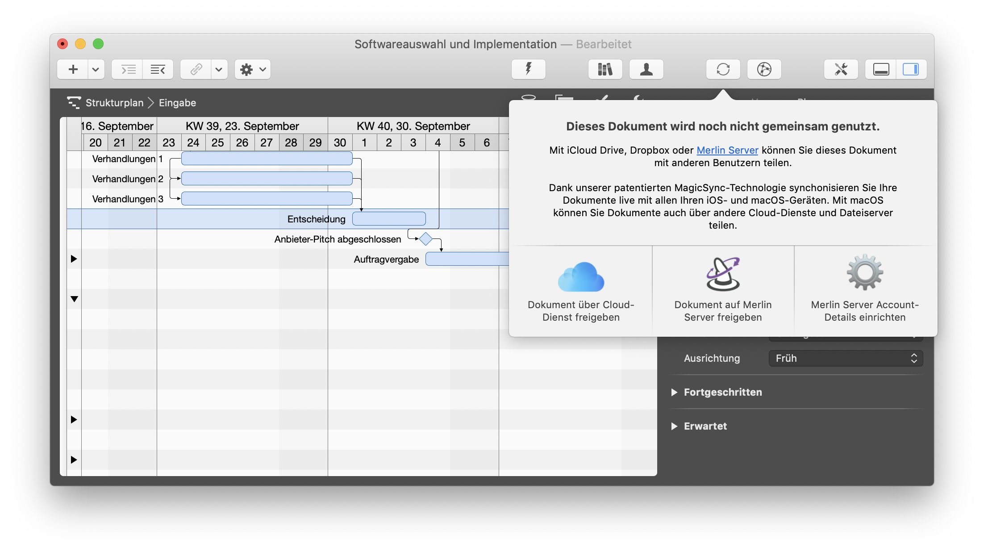Toggle the bottom panel view button

[881, 69]
